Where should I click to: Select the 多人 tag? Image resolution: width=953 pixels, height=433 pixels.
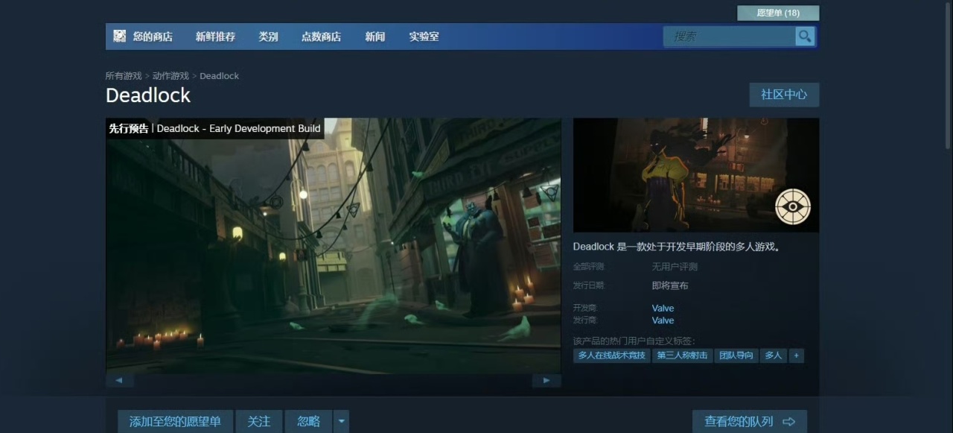tap(774, 355)
